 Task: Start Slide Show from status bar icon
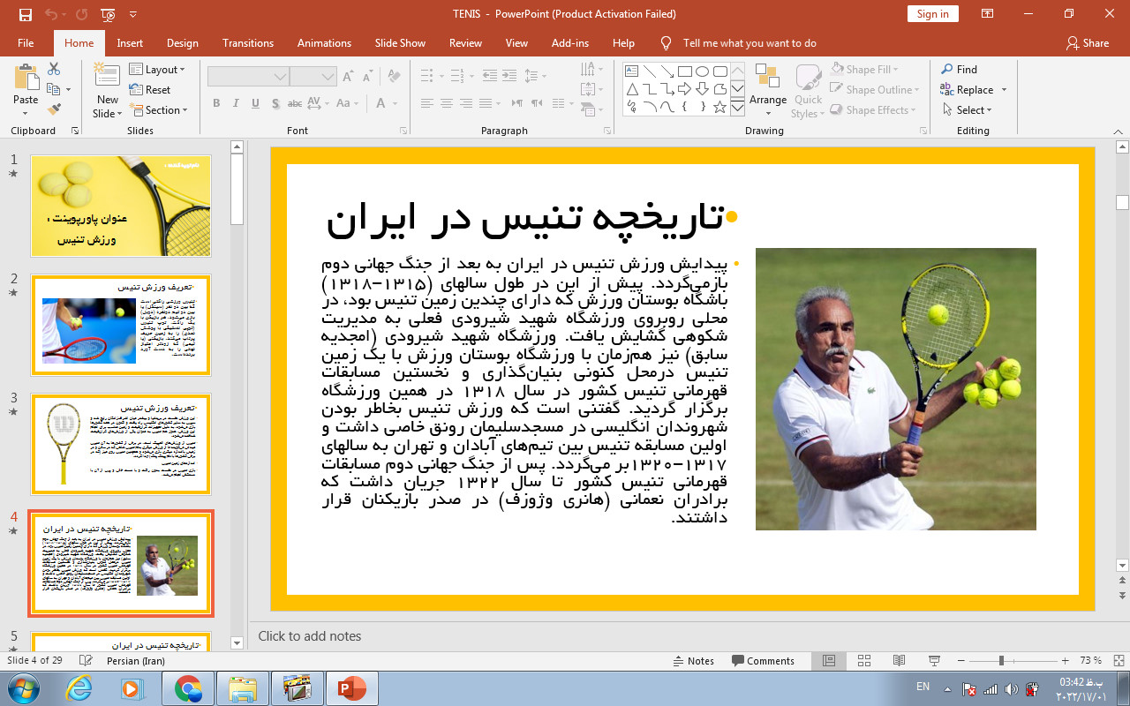click(x=934, y=661)
